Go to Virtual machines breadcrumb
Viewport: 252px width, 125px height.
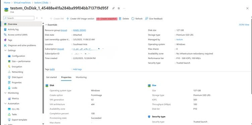pos(22,3)
